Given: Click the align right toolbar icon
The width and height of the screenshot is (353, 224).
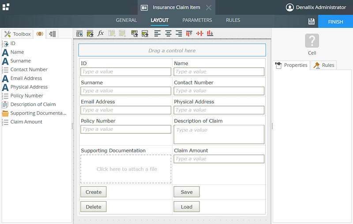Looking at the screenshot, I should click(179, 34).
